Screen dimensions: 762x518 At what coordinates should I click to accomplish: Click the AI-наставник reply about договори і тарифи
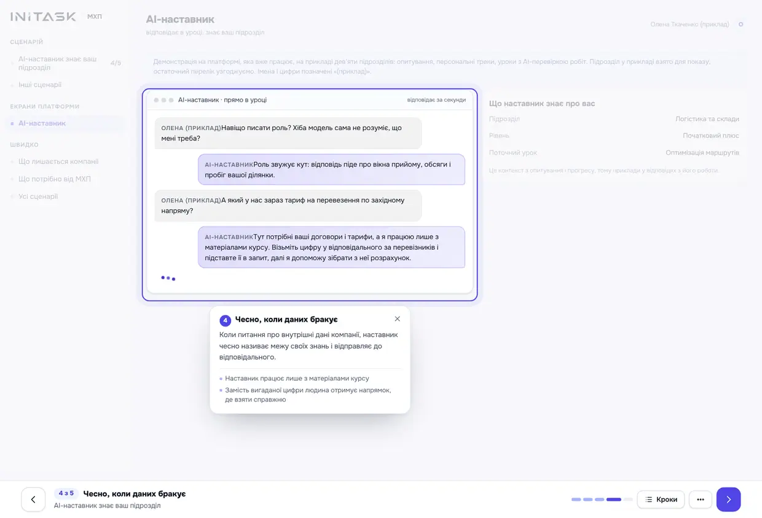(331, 247)
